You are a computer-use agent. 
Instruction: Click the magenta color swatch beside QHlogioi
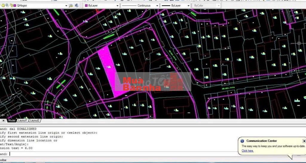[x=15, y=5]
